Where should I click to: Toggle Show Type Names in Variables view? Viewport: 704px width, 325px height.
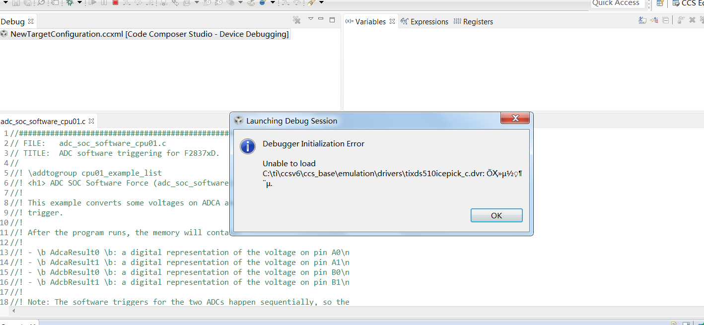[642, 20]
